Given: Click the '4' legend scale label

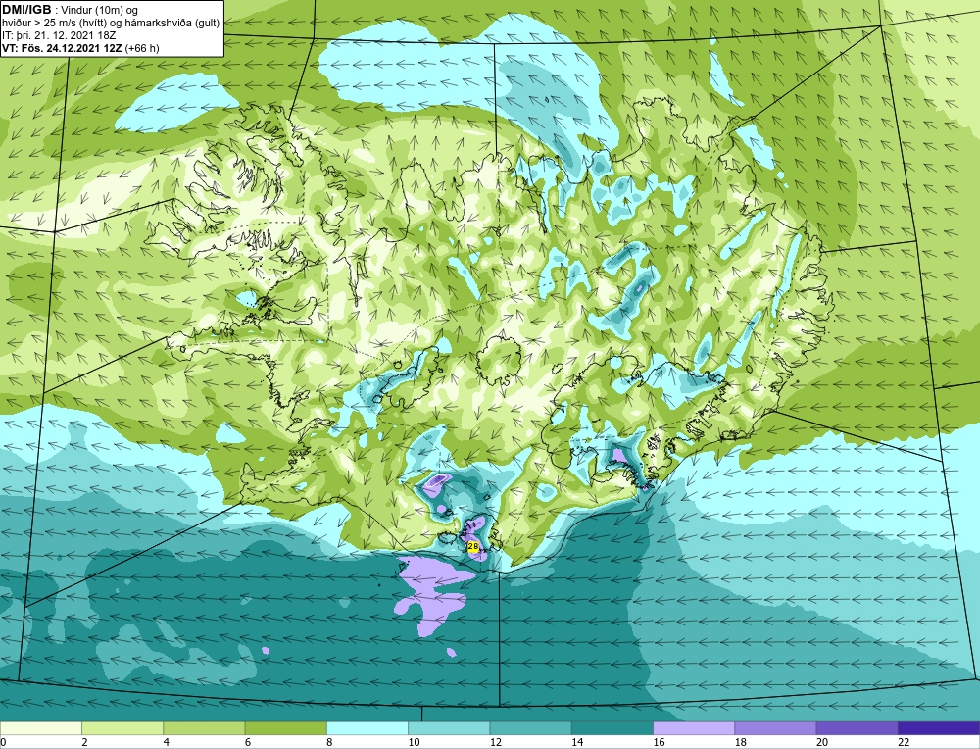Looking at the screenshot, I should click(x=167, y=742).
